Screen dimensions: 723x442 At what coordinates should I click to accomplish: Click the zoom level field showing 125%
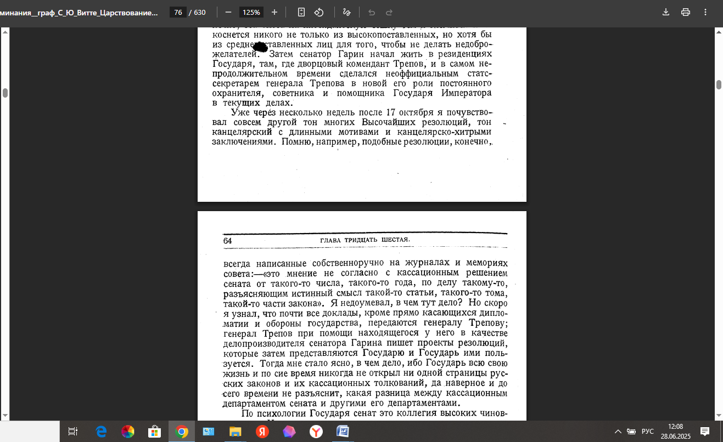(x=252, y=12)
